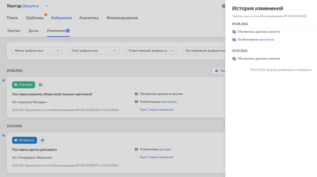Go to the Шаблоны section
The image size is (317, 177).
tap(35, 18)
